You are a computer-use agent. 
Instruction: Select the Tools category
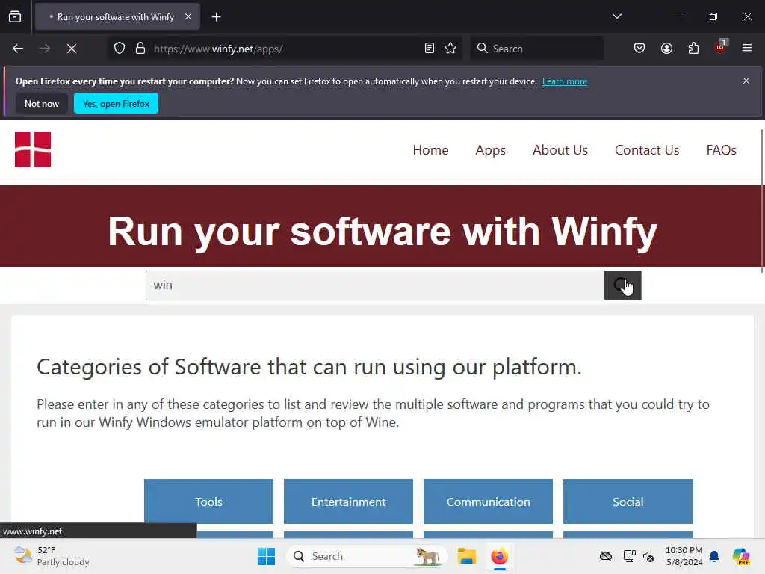(209, 502)
